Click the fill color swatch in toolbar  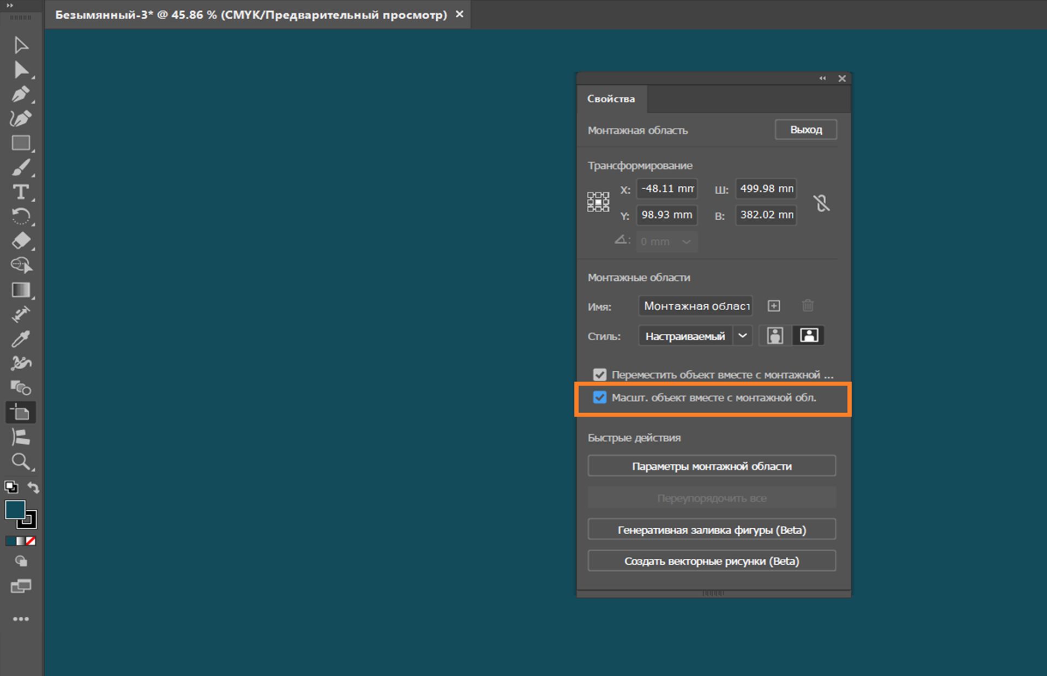point(16,510)
